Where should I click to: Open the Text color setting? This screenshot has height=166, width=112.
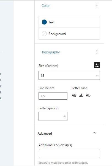coord(69,22)
